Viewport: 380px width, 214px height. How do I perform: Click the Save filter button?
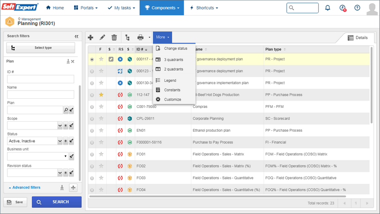[15, 202]
